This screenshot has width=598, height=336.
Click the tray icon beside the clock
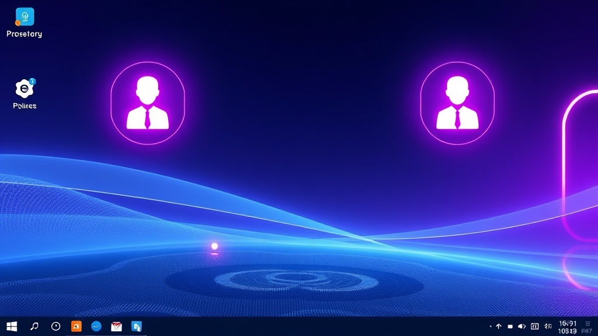[548, 327]
